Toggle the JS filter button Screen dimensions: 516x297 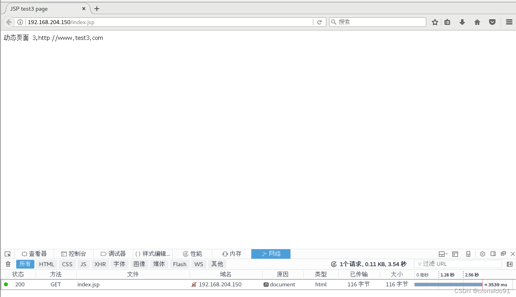(83, 264)
